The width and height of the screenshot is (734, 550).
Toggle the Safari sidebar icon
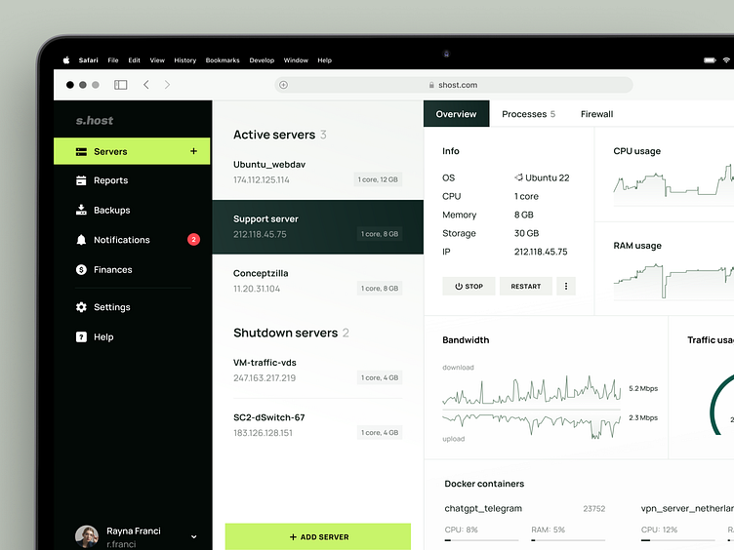point(121,85)
